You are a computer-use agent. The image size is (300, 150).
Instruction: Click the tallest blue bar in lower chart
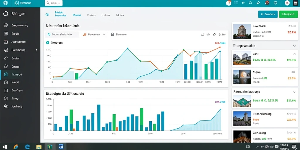[99, 117]
